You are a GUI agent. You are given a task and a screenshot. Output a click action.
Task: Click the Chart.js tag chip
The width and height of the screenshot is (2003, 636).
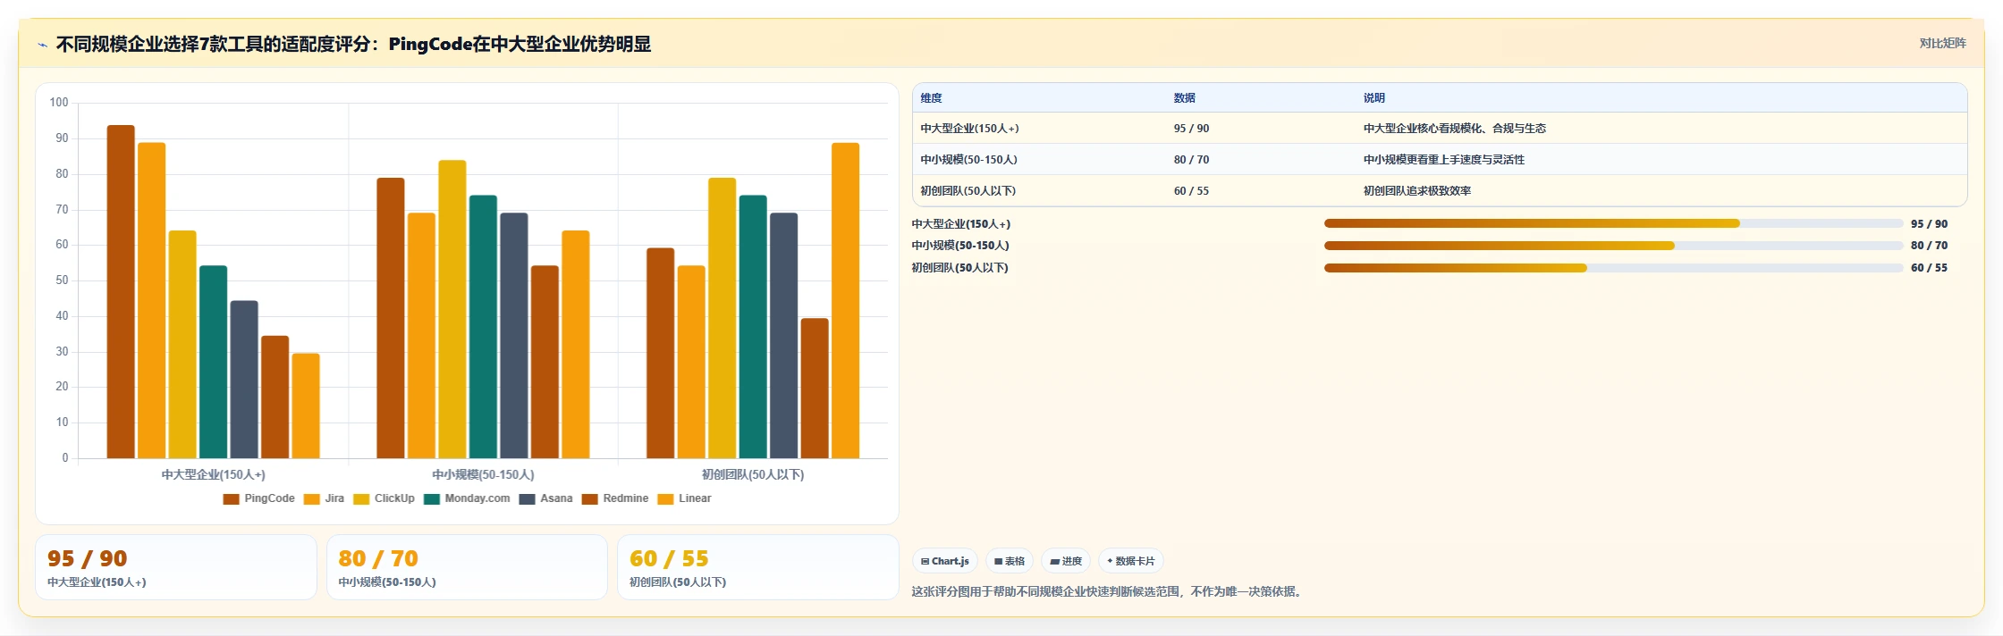[944, 561]
